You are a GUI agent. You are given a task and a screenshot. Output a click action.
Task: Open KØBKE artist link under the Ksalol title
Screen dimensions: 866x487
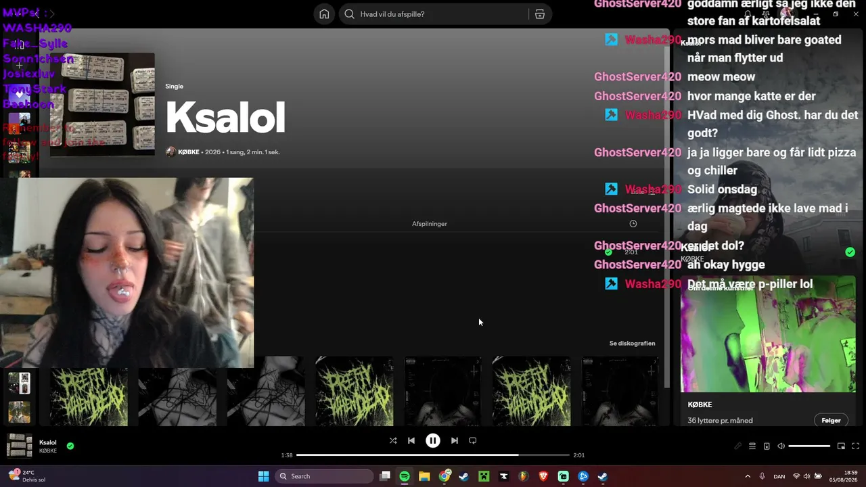tap(189, 152)
